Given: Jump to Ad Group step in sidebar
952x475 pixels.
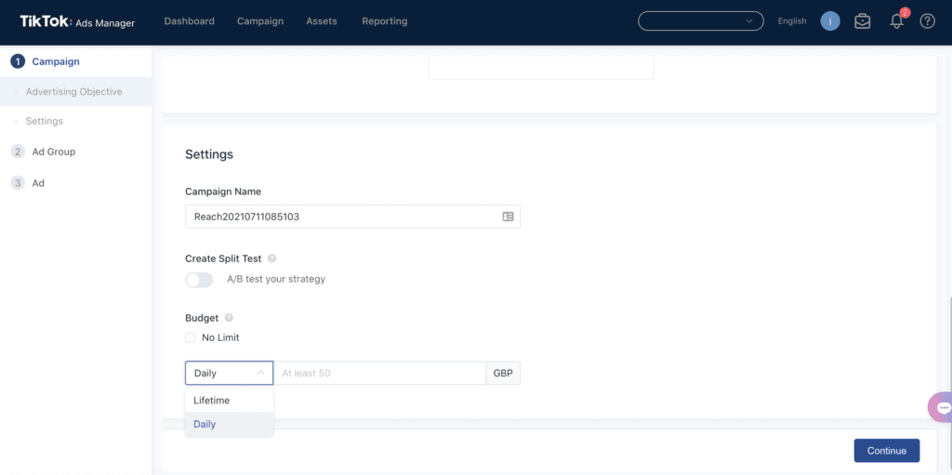Looking at the screenshot, I should 53,152.
